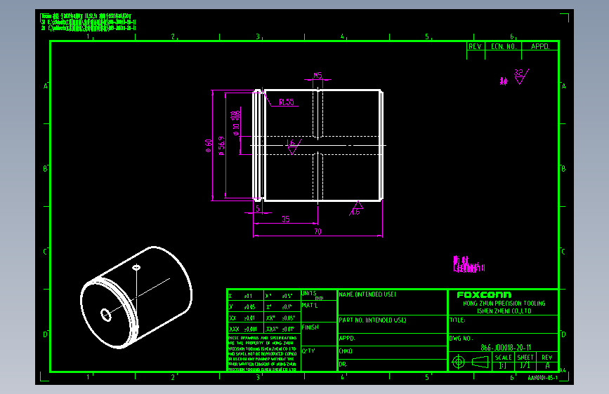Click the .XXX° ±0.01° angle tolerance cell

(x=282, y=329)
